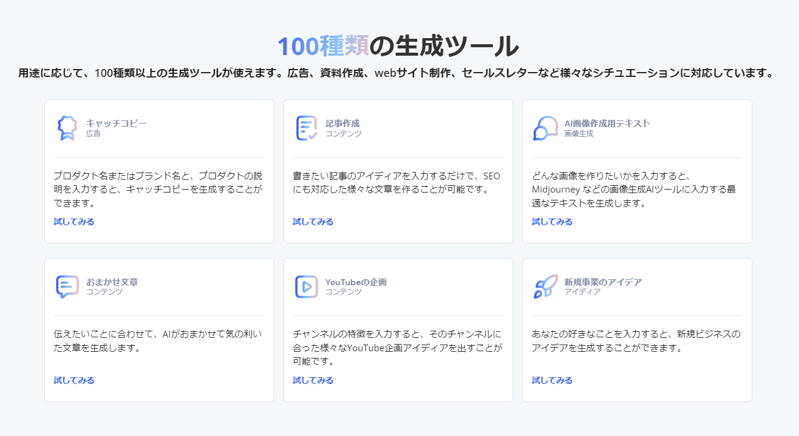Click description starting with 書きたい記事のアイディア
The height and width of the screenshot is (436, 799).
(x=397, y=182)
